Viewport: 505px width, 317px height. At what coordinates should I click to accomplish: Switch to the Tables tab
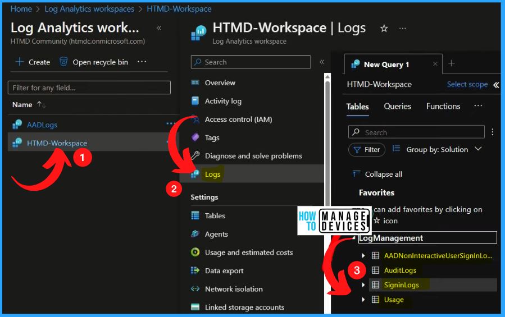pos(357,107)
